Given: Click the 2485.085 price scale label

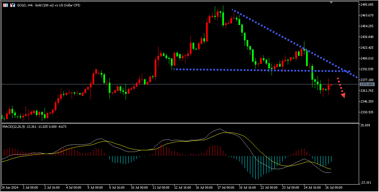Looking at the screenshot, I should [367, 5].
